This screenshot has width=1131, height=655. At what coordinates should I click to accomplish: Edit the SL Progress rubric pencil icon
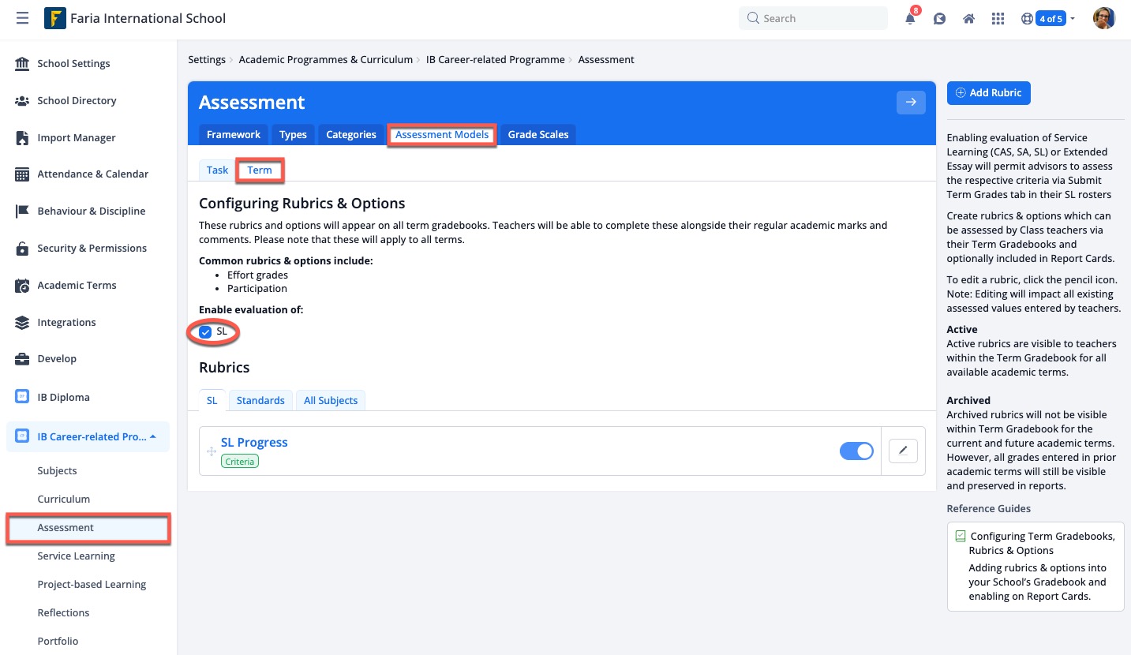902,451
